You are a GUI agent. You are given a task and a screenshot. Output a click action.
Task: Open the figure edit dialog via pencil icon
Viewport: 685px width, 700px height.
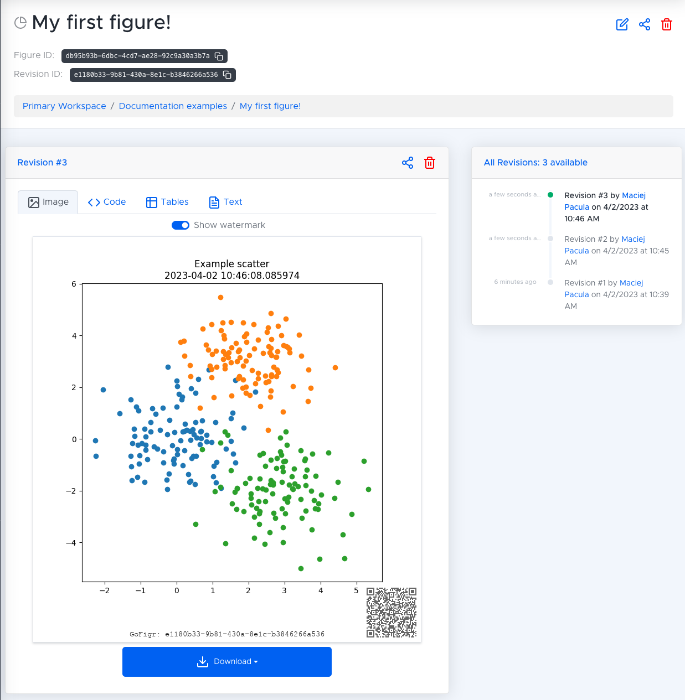click(x=622, y=24)
